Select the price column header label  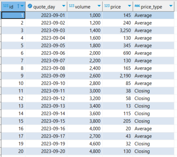[x=116, y=7]
